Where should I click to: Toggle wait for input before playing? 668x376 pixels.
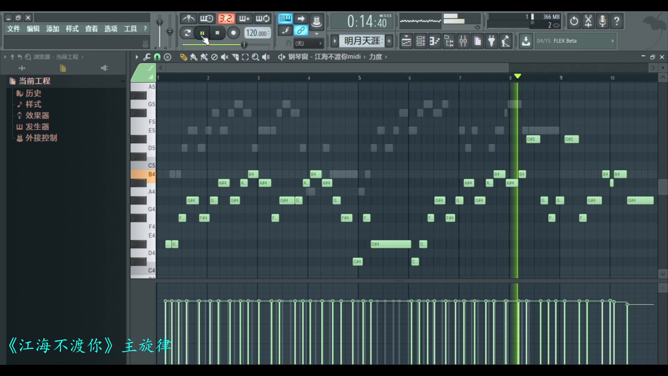(207, 18)
